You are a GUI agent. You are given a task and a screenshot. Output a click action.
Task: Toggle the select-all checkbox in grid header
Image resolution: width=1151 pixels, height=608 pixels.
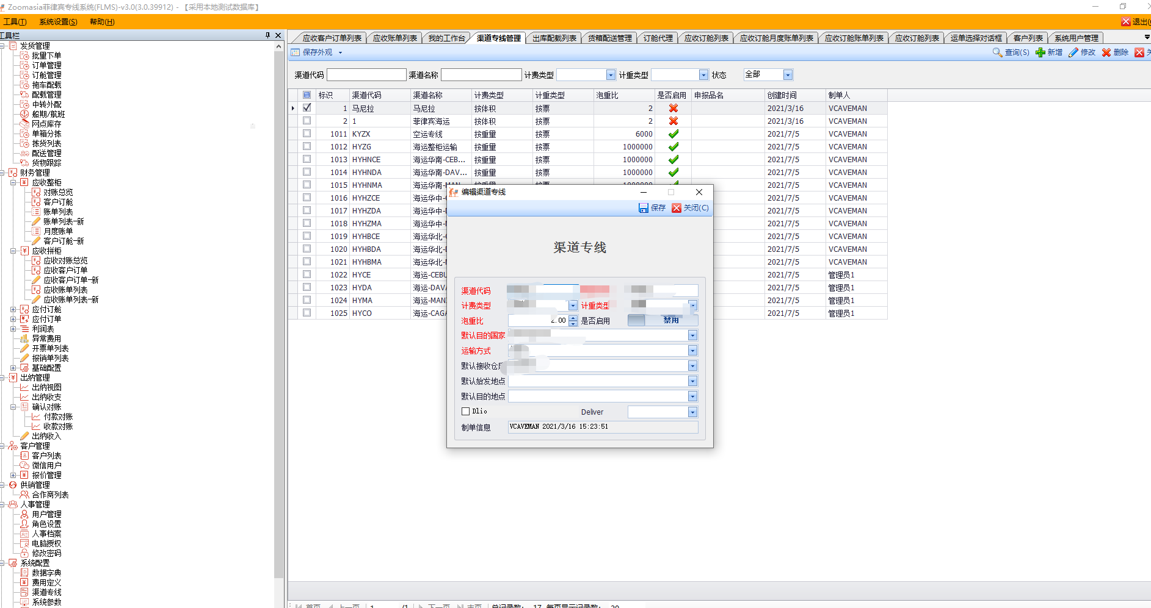tap(307, 95)
